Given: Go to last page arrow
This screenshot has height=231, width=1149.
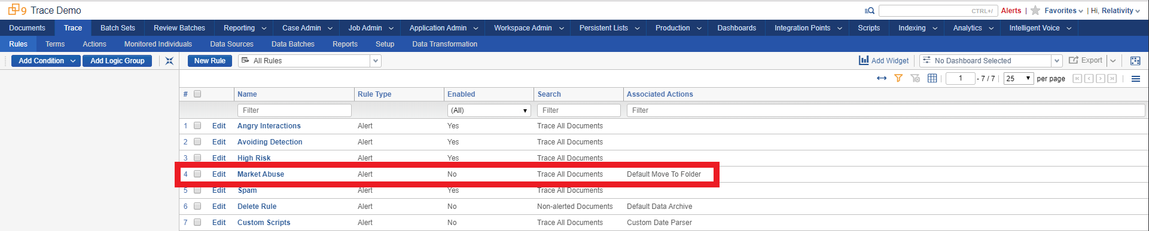Looking at the screenshot, I should (x=1112, y=79).
